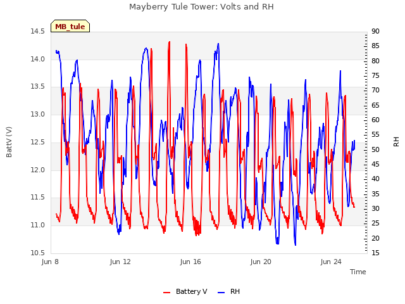Click the 14.5 voltage tick label
405x304 pixels.
click(38, 32)
